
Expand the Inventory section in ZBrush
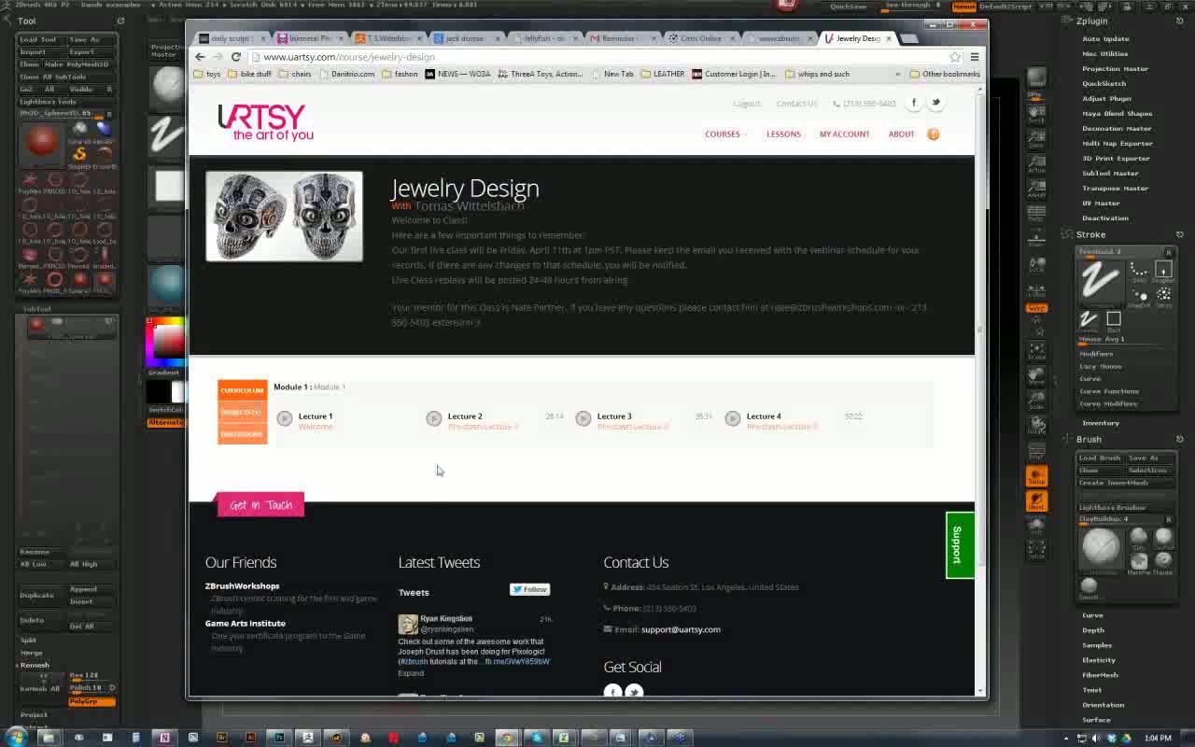(1101, 423)
